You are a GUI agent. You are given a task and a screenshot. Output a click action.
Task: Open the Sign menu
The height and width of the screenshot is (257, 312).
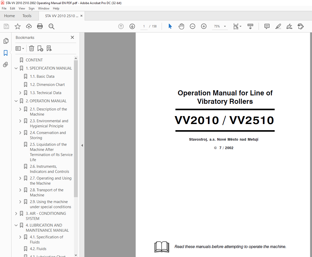[31, 8]
